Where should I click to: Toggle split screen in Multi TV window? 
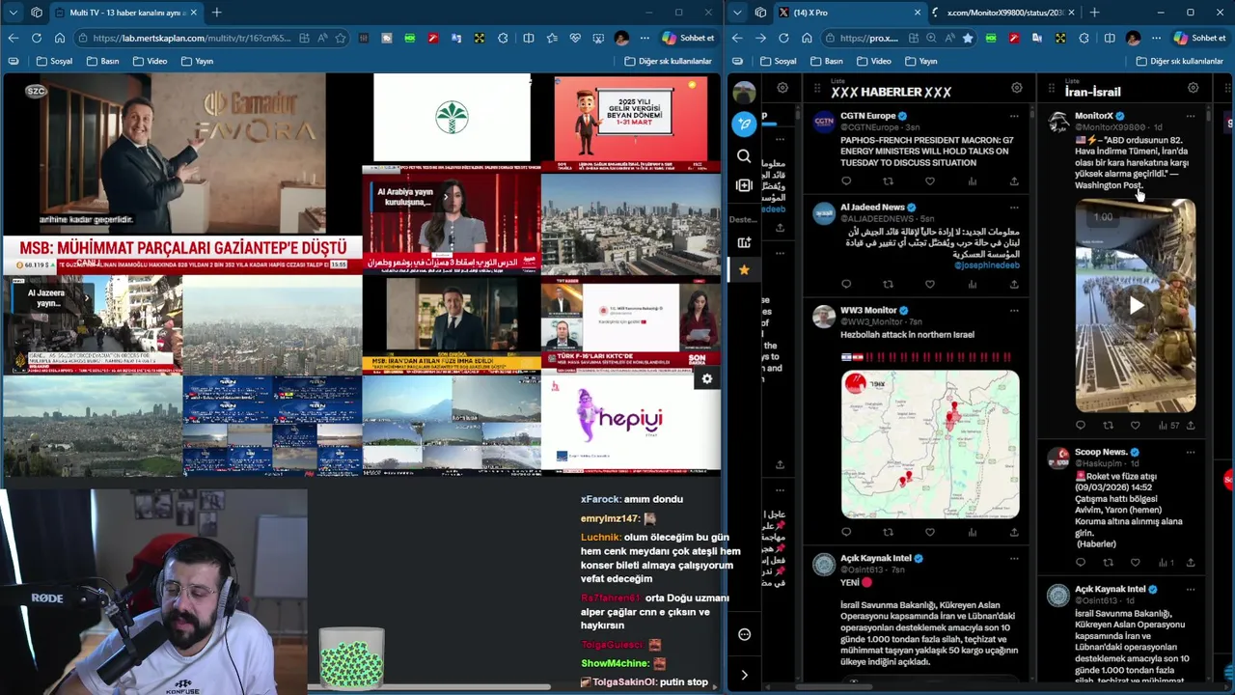pyautogui.click(x=528, y=38)
